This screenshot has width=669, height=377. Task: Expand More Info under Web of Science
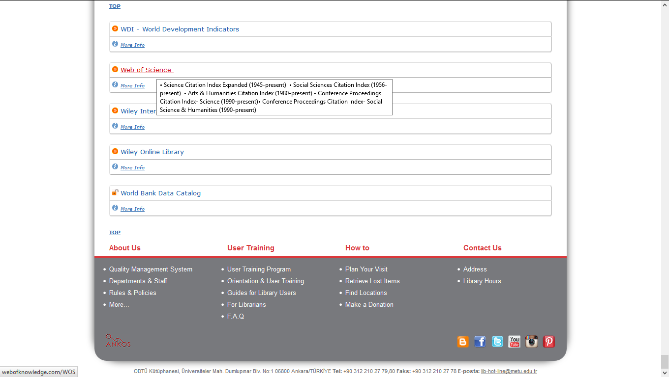point(132,86)
